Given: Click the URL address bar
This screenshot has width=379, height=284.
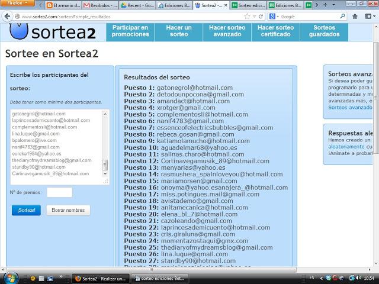Looking at the screenshot, I should (130, 17).
